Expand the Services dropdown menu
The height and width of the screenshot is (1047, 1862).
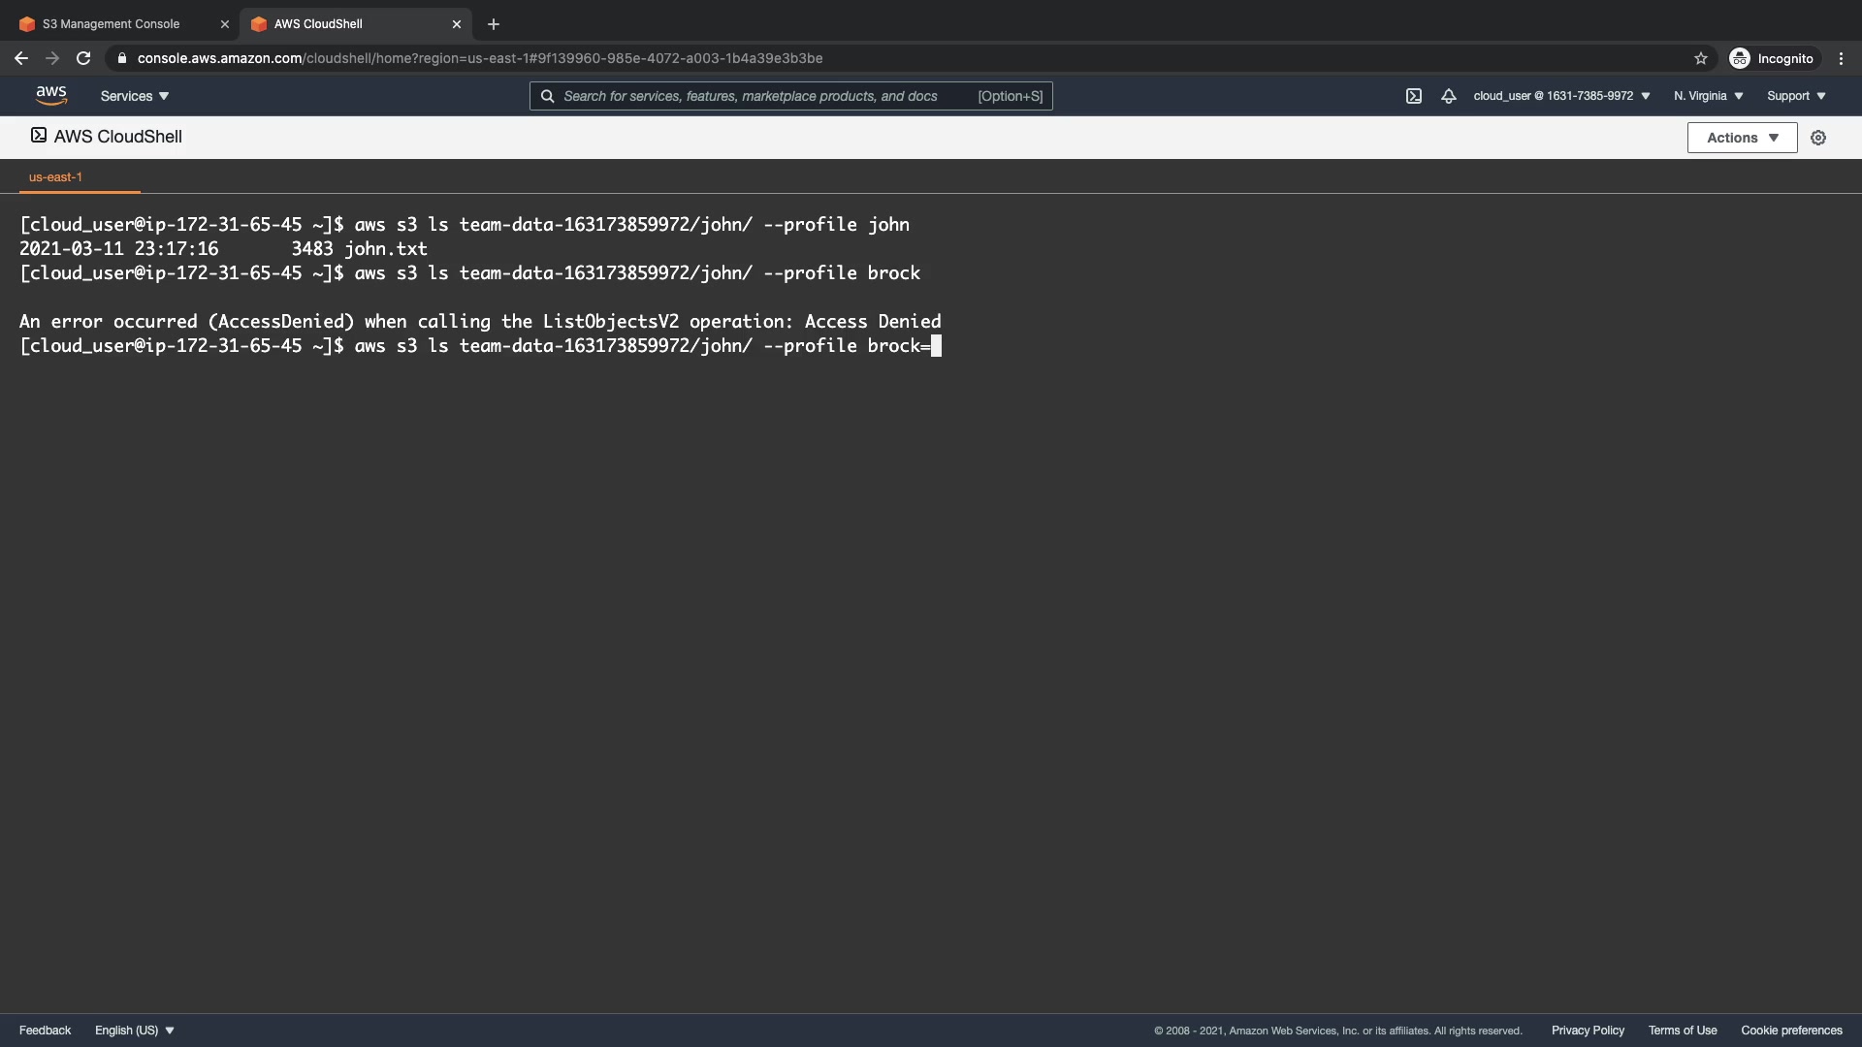pos(135,96)
